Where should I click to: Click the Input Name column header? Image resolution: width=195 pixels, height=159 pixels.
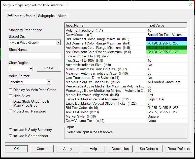[x=105, y=25]
